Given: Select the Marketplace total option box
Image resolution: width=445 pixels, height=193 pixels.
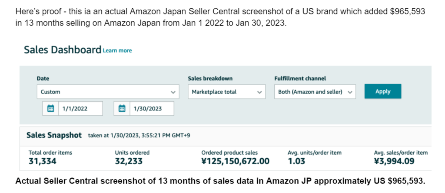Looking at the screenshot, I should tap(227, 92).
